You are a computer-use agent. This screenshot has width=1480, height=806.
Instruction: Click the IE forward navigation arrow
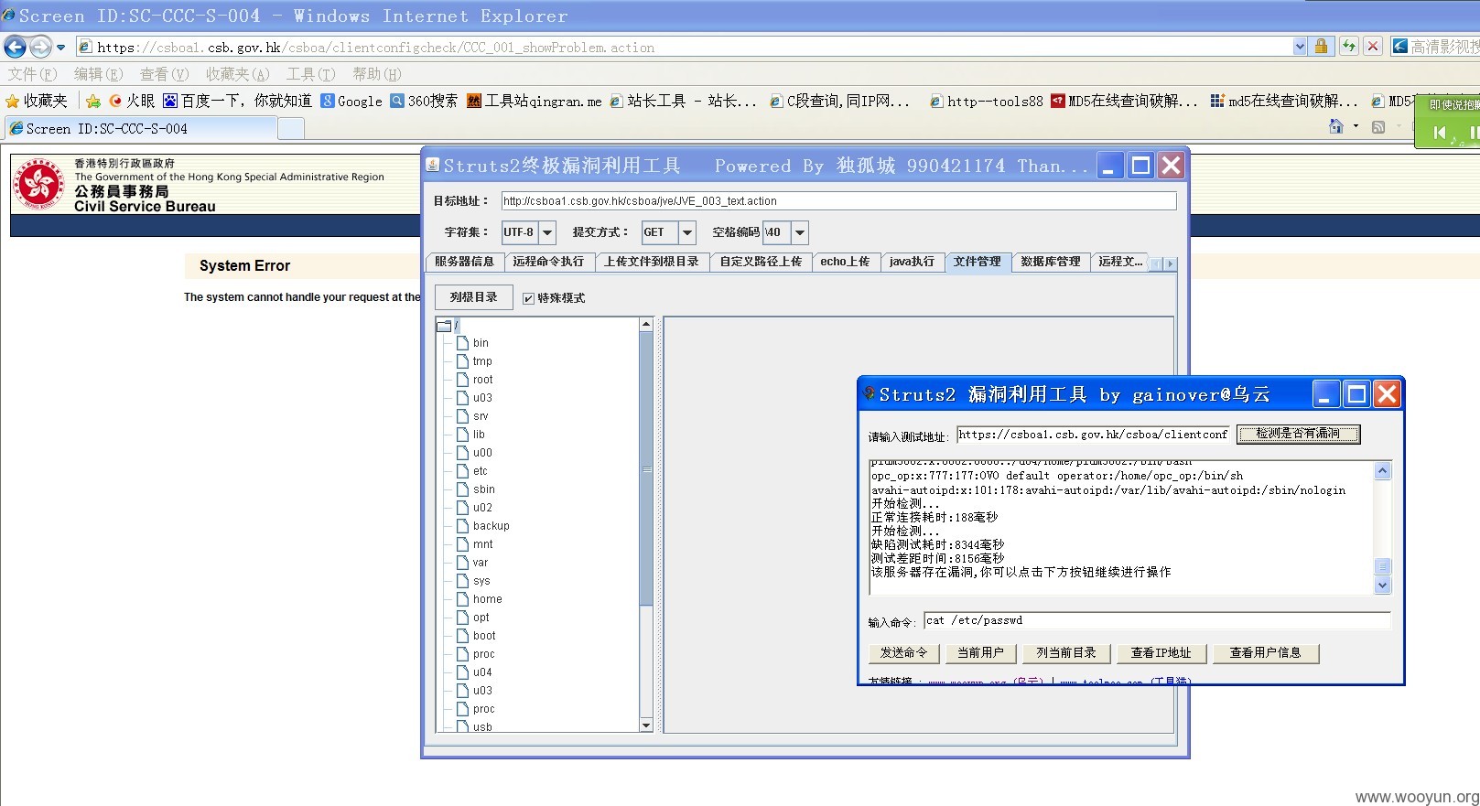point(40,47)
